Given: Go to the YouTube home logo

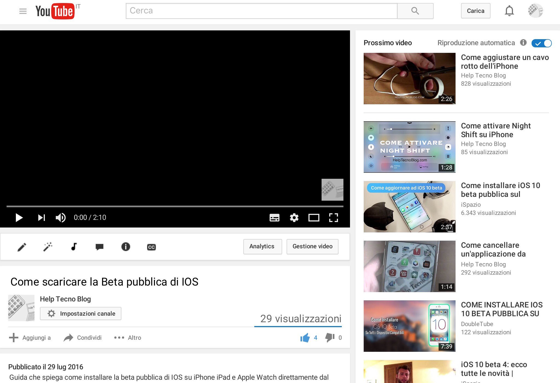Looking at the screenshot, I should point(55,11).
